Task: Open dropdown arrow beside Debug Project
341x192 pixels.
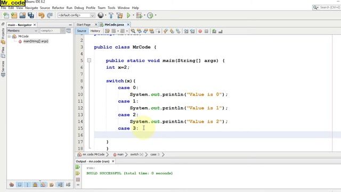Action: coord(144,15)
